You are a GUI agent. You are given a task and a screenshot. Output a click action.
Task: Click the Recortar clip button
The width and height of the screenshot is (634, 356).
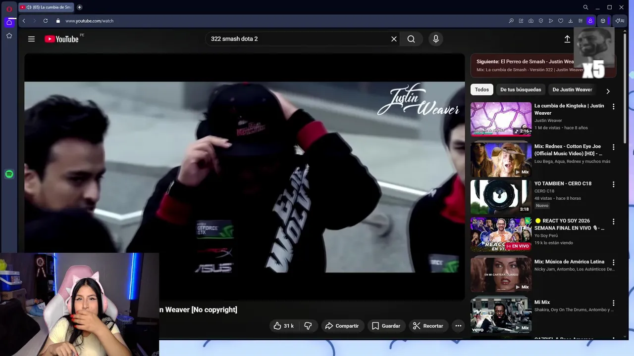pyautogui.click(x=428, y=326)
